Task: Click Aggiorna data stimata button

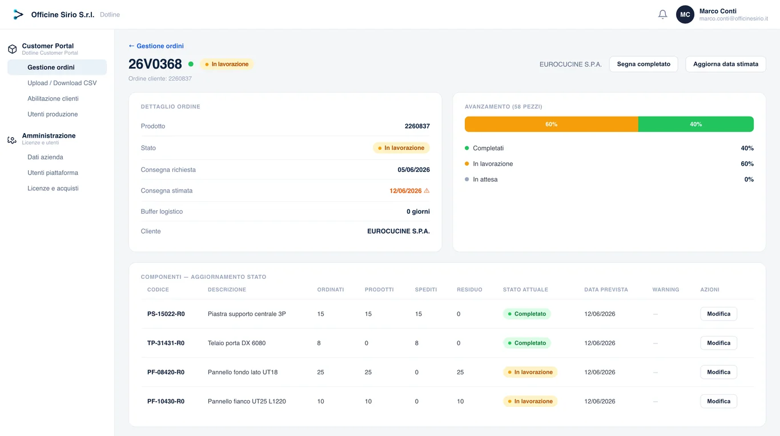Action: (726, 64)
